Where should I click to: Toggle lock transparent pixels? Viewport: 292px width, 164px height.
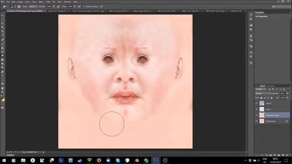pyautogui.click(x=261, y=98)
